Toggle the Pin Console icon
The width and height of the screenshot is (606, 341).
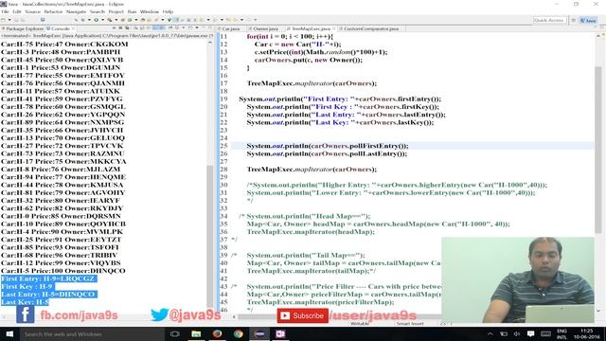[x=170, y=28]
